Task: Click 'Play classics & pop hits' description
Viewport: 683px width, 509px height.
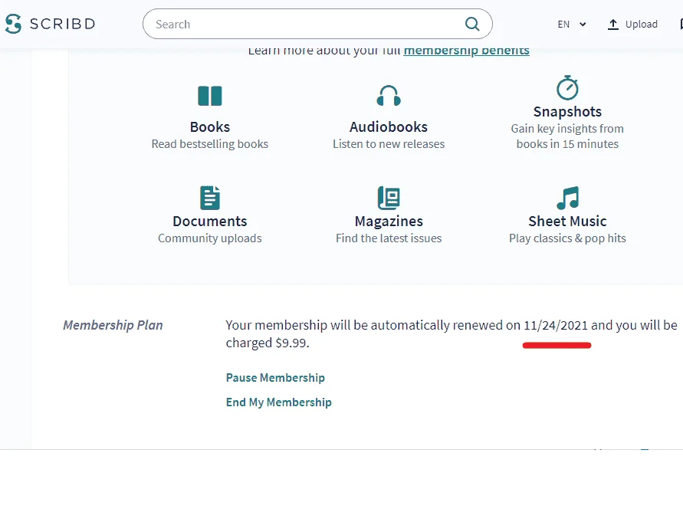Action: [567, 238]
